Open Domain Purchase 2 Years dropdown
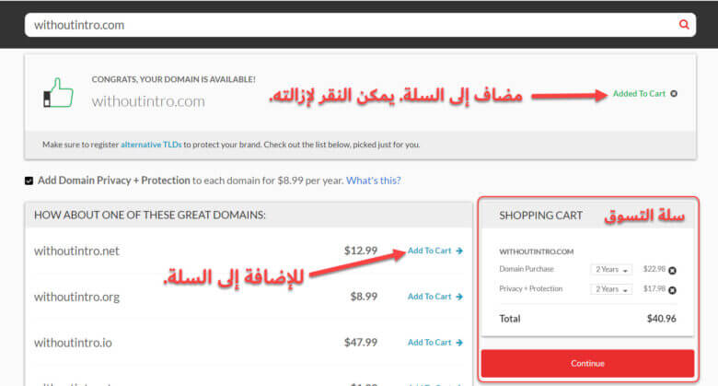The width and height of the screenshot is (718, 386). click(611, 270)
